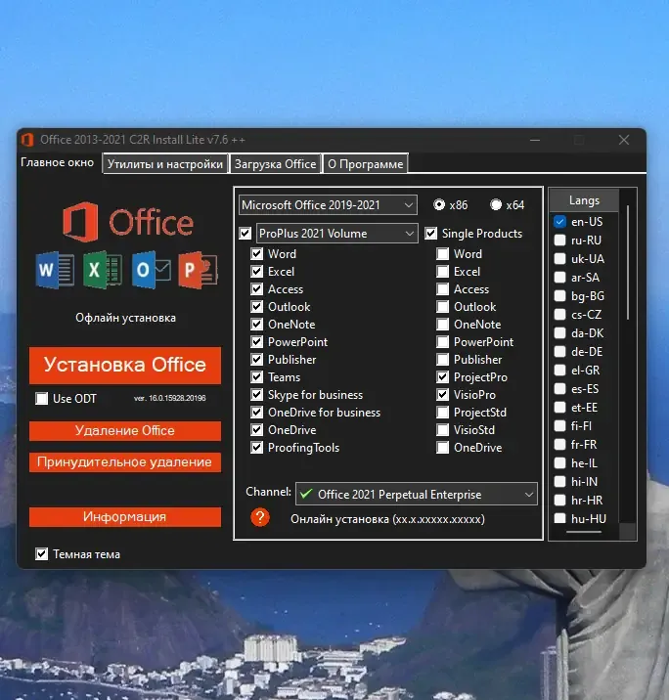Screen dimensions: 669x700
Task: Click the Office logo in the title bar
Action: pyautogui.click(x=27, y=140)
